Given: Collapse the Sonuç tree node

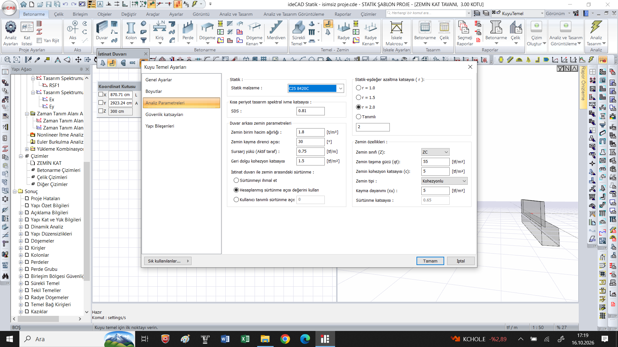Looking at the screenshot, I should (x=15, y=191).
